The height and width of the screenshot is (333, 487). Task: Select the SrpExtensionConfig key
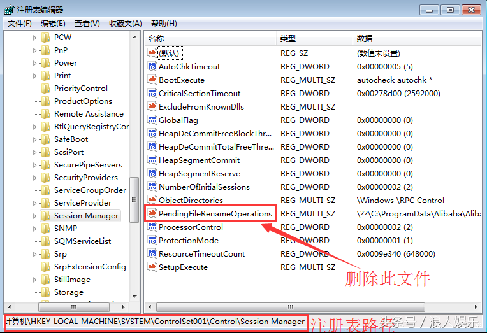[x=90, y=267]
